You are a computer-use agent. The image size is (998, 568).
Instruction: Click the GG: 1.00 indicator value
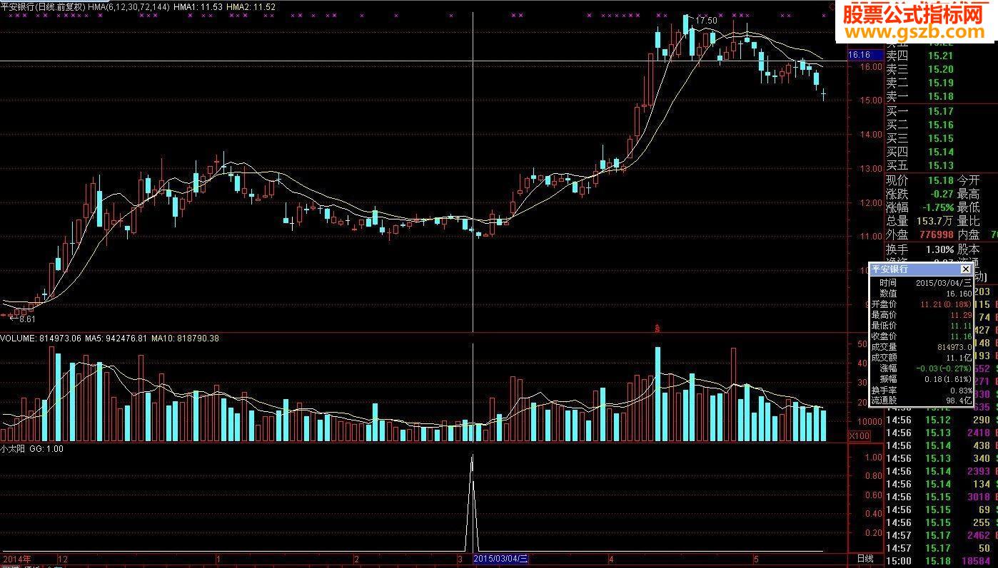pos(46,449)
